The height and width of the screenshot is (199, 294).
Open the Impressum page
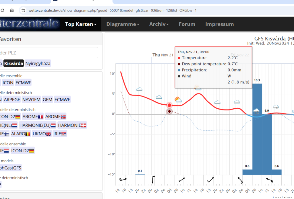pos(219,24)
